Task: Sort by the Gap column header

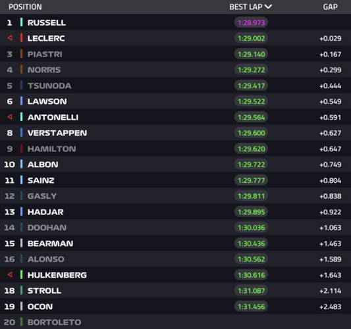Action: pos(330,7)
